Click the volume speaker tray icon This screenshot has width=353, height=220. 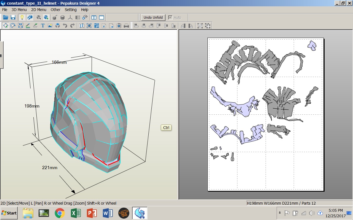point(312,213)
